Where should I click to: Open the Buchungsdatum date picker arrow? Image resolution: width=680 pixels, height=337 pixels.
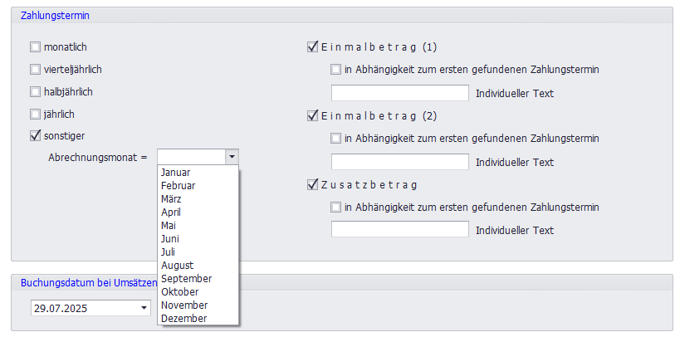(144, 309)
